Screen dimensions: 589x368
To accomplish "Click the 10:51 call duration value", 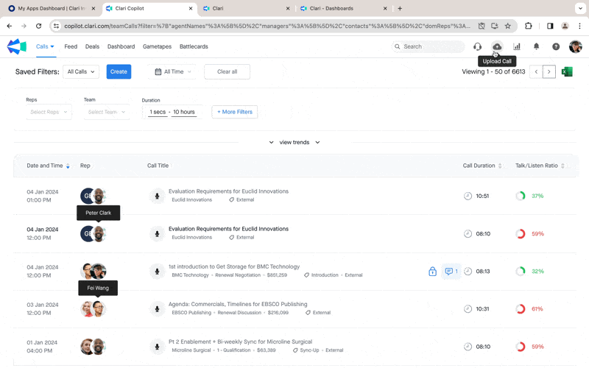I will tap(482, 196).
